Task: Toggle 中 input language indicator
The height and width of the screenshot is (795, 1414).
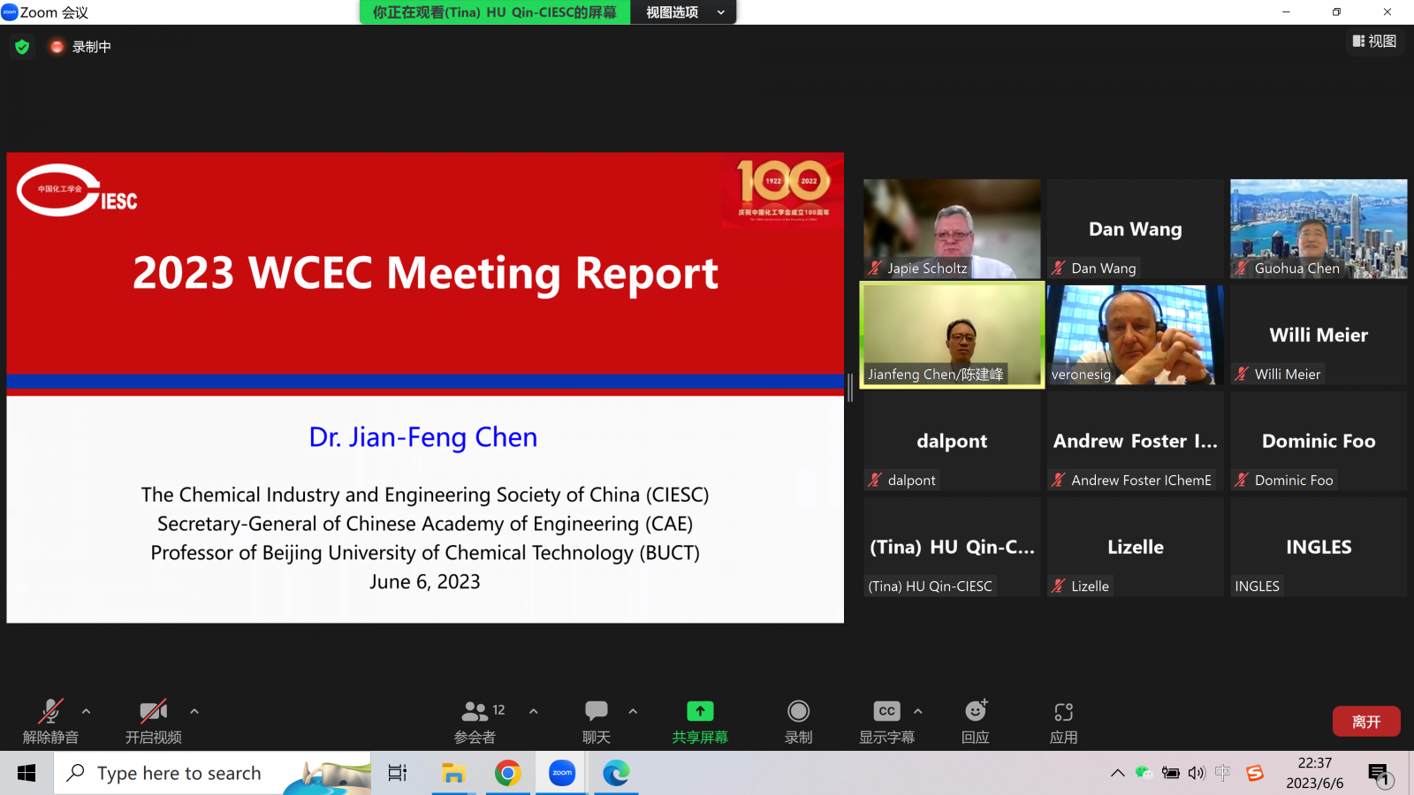Action: [1223, 774]
